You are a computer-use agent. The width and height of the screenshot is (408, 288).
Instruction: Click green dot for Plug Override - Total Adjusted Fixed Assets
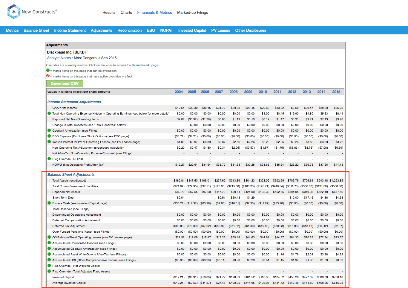tap(49, 271)
